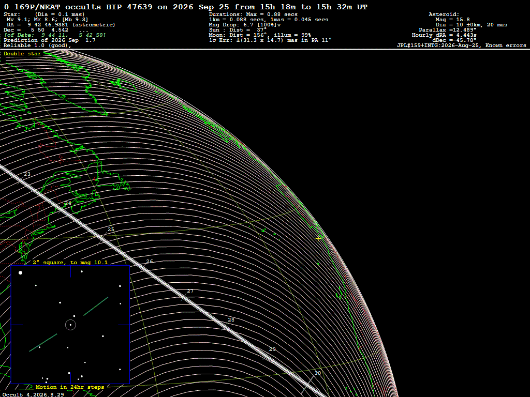Image resolution: width=530 pixels, height=397 pixels.
Task: Click the upper green asteroid motion line in the chart
Action: coord(96,306)
